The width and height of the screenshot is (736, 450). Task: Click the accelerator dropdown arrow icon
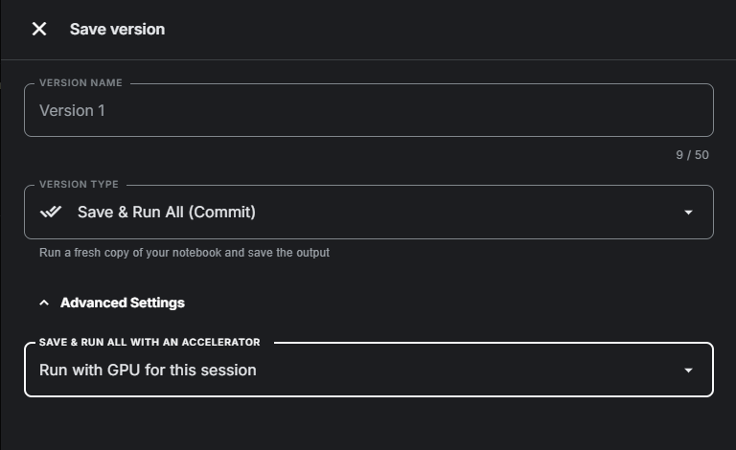coord(688,371)
